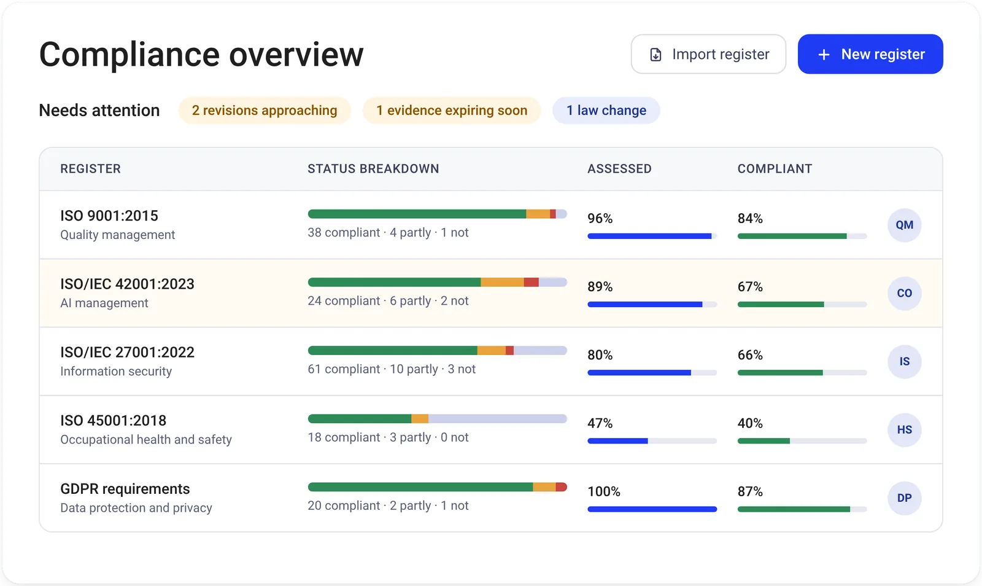This screenshot has height=586, width=982.
Task: Open the ISO 9001:2015 register
Action: [491, 225]
